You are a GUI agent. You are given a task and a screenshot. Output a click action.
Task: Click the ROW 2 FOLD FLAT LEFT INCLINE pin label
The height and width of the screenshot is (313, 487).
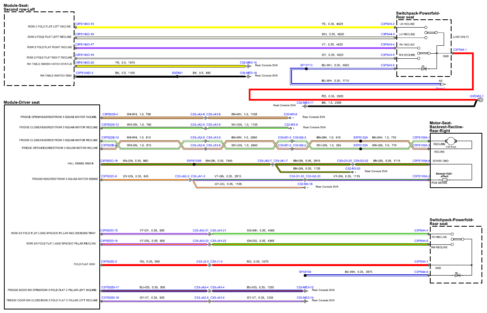[x=50, y=26]
